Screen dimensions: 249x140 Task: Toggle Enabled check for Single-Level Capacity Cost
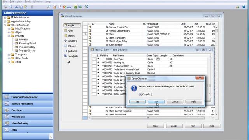(98, 73)
